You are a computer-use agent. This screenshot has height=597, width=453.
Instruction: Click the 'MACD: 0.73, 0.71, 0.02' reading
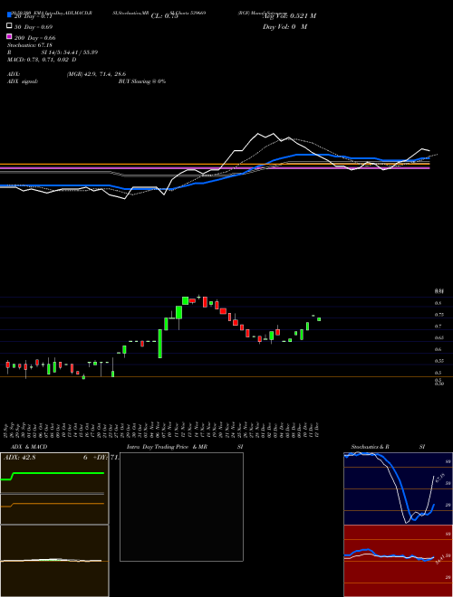(x=39, y=60)
